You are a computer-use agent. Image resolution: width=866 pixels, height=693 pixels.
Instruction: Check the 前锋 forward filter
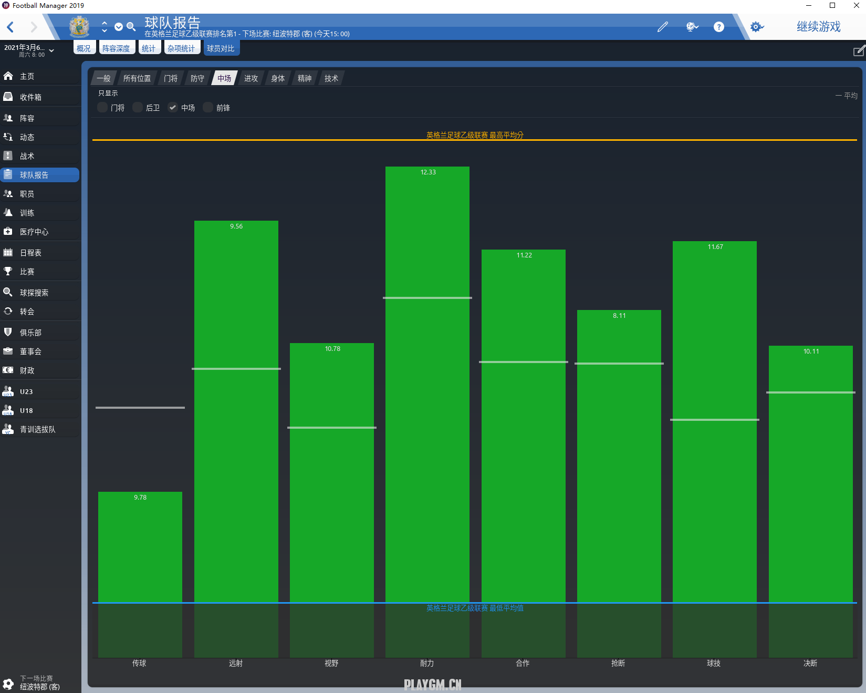(x=208, y=107)
